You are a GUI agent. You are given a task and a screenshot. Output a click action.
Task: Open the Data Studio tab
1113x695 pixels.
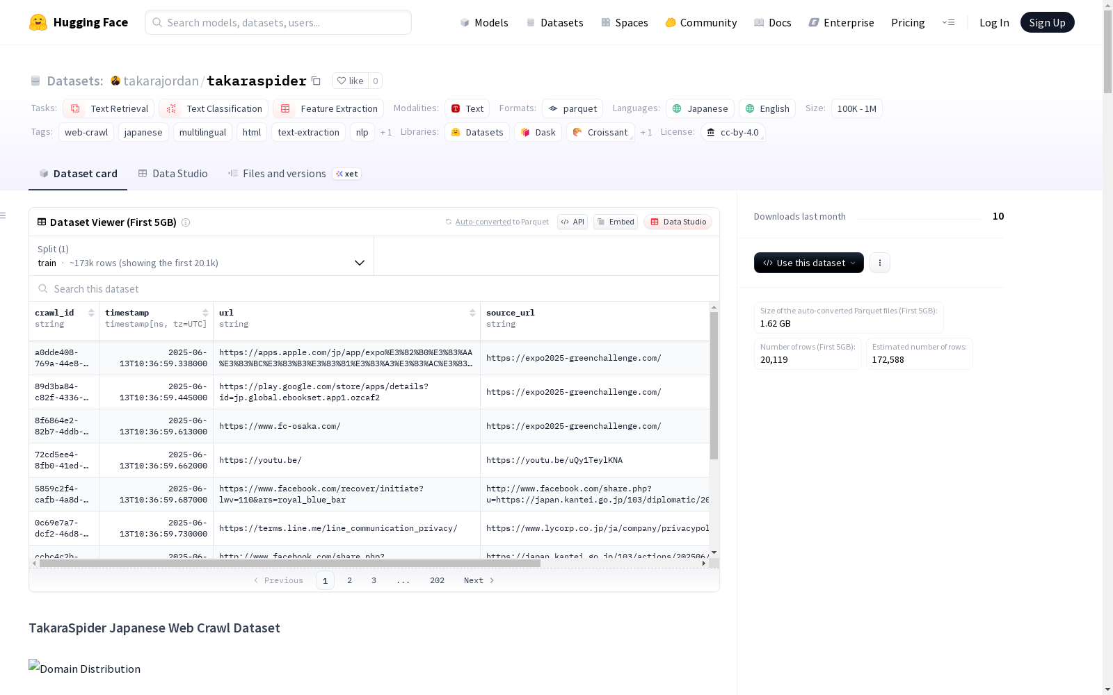(173, 174)
